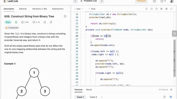Toggle the eye visibility icon
This screenshot has width=177, height=99.
click(171, 97)
